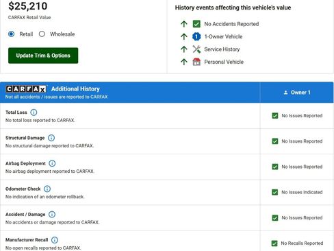Click the Manufacturer Recall row green check icon

(x=274, y=243)
